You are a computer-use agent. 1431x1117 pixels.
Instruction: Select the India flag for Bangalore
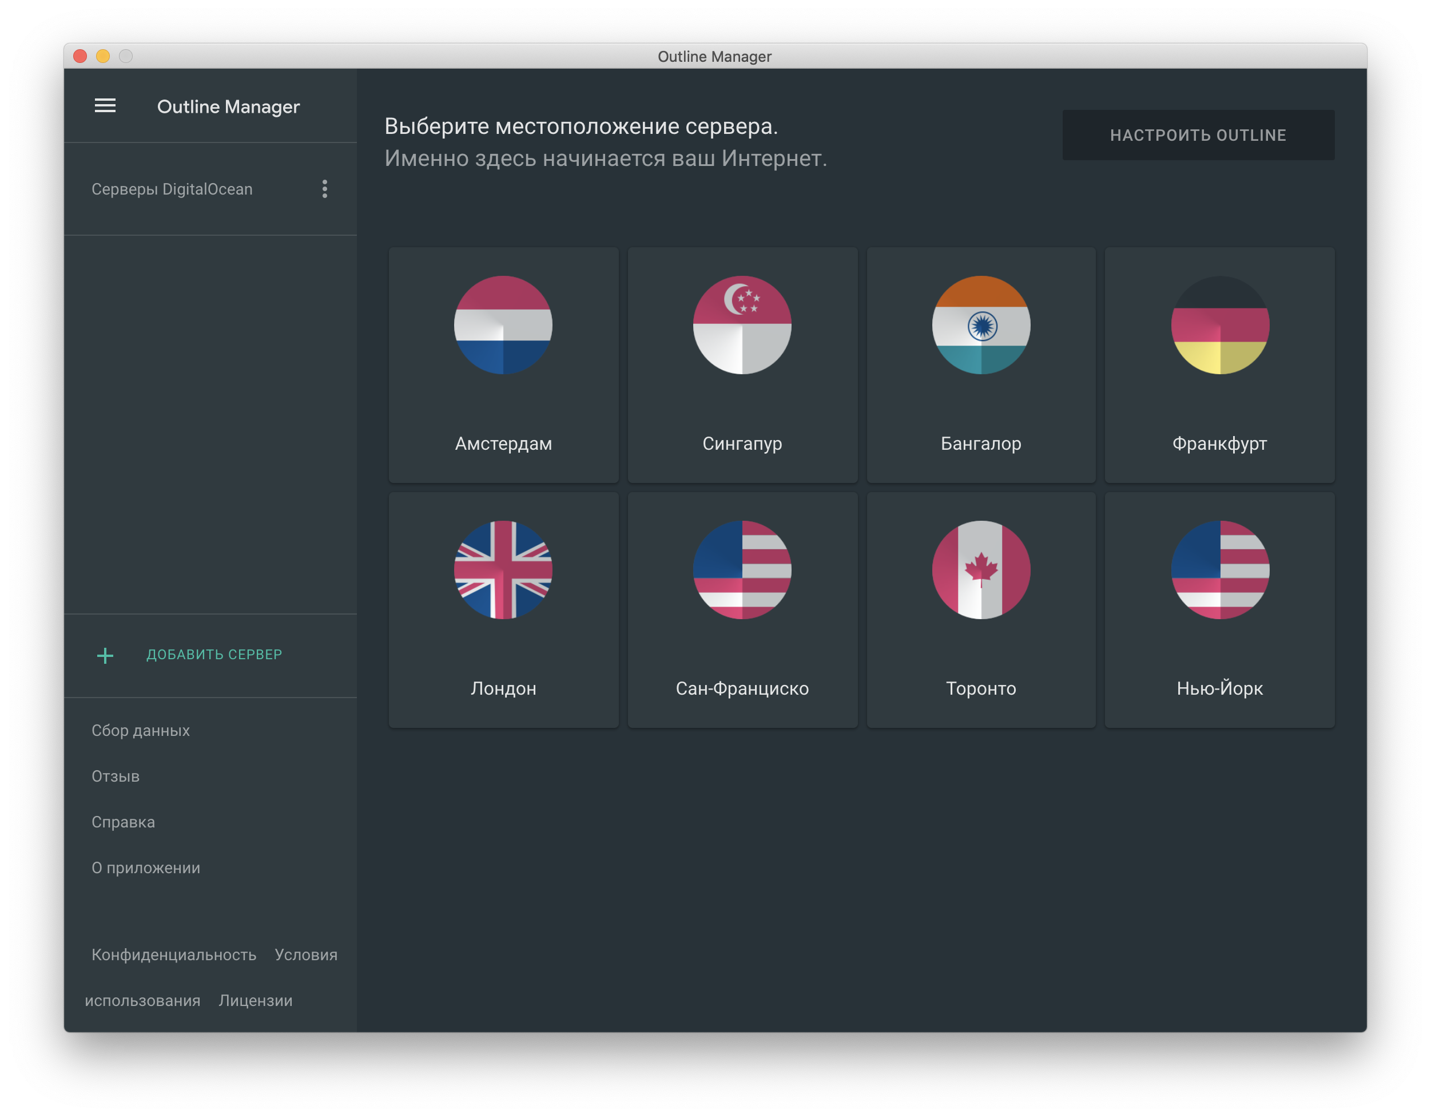click(x=981, y=324)
